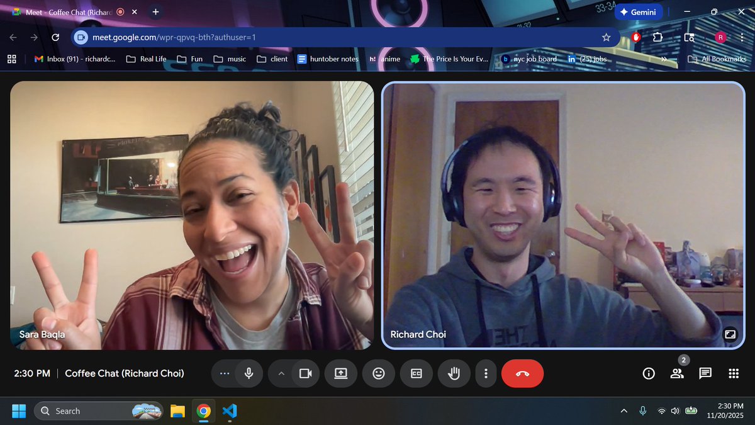Click the taskbar Search box

click(99, 411)
